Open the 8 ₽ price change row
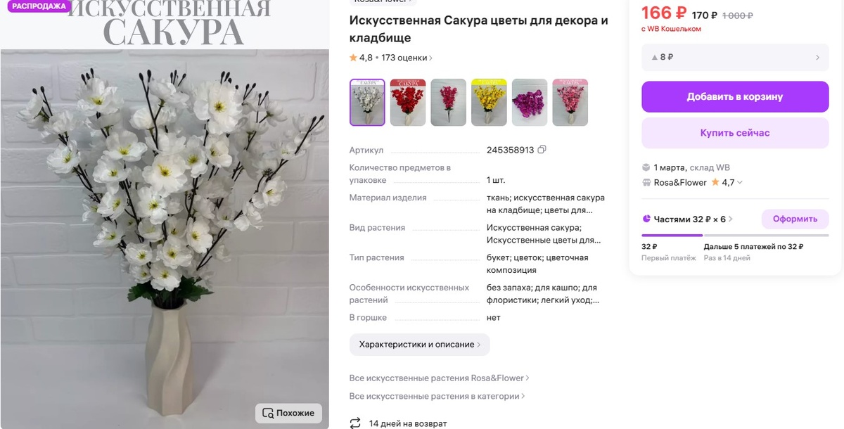 pos(735,58)
